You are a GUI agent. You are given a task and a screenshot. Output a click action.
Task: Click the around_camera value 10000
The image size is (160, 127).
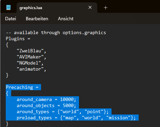[x=67, y=100]
